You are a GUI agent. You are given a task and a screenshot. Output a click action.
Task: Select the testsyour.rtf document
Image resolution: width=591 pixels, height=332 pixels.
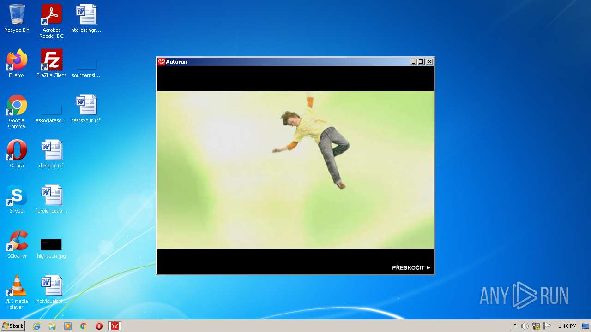[86, 109]
